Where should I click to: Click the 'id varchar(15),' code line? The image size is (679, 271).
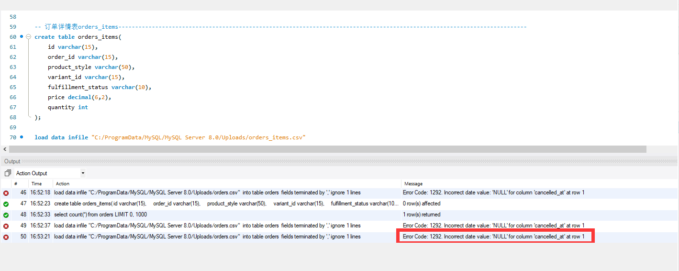click(x=73, y=47)
